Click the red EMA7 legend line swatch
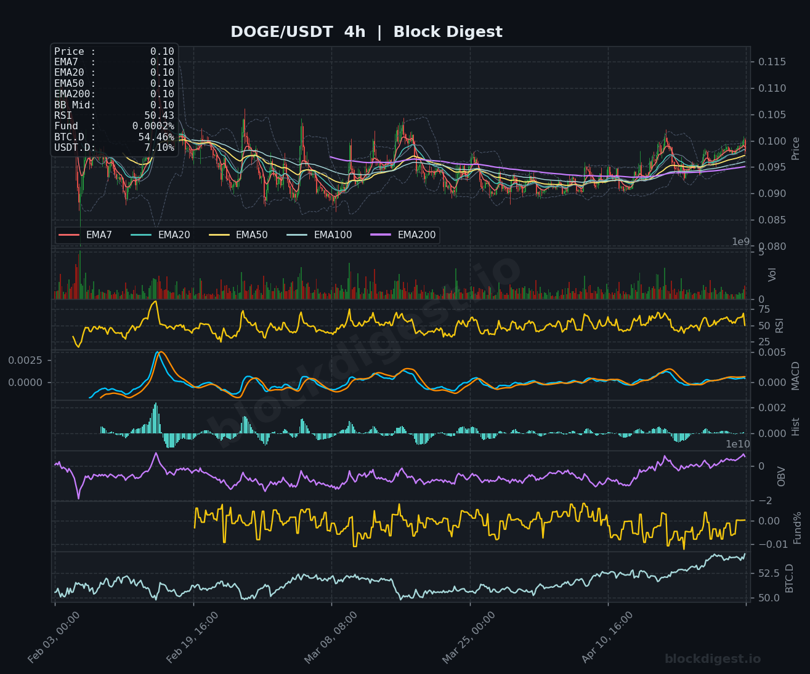The width and height of the screenshot is (810, 674). click(69, 235)
